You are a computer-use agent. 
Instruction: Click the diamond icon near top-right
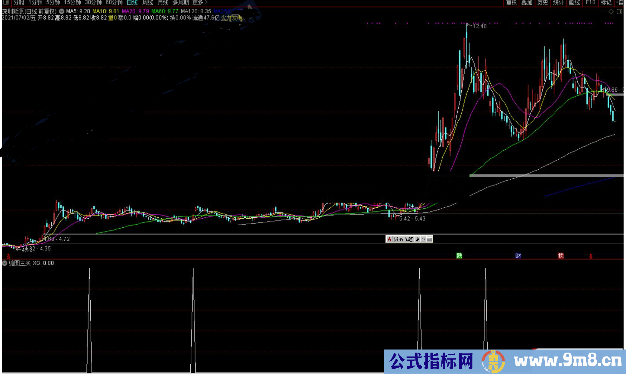coord(611,12)
